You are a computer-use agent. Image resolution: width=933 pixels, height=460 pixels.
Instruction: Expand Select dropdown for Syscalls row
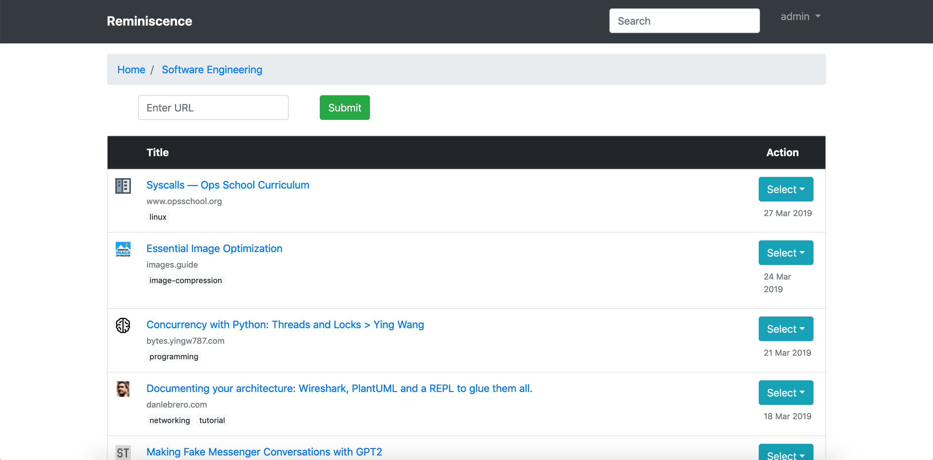(x=786, y=189)
